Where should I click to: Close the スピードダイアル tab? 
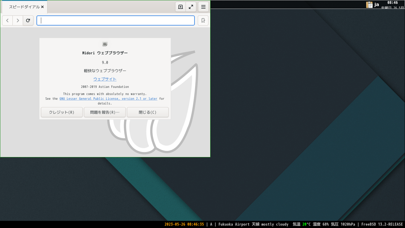[x=42, y=7]
